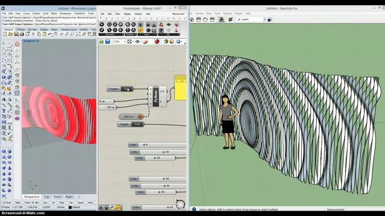The height and width of the screenshot is (216, 385).
Task: Open the Display menu in Grasshopper
Action: [127, 14]
